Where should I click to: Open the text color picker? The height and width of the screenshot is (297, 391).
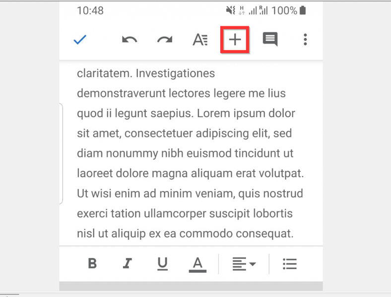[x=197, y=264]
